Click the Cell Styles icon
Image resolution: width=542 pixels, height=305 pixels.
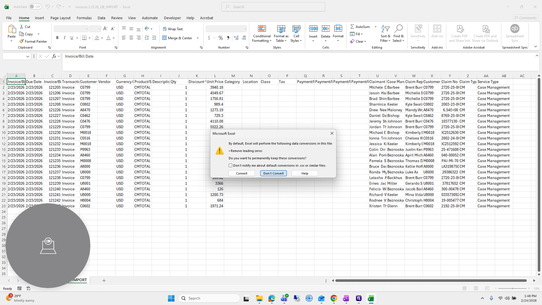296,29
